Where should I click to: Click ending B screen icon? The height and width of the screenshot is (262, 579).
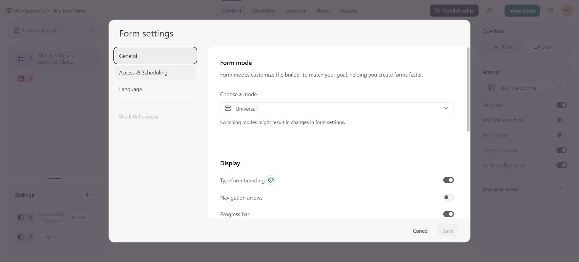pyautogui.click(x=21, y=237)
